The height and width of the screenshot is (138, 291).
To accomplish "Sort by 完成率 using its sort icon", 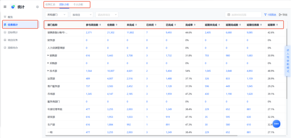I will [x=195, y=25].
